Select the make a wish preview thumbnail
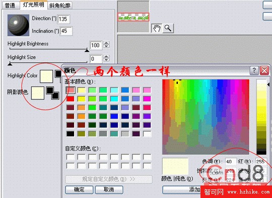Screen dimensions: 272x198 [133, 17]
